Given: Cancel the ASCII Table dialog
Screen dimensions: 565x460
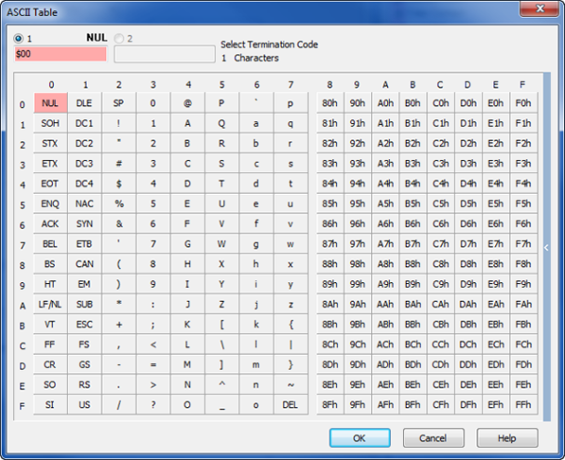Looking at the screenshot, I should (x=433, y=438).
